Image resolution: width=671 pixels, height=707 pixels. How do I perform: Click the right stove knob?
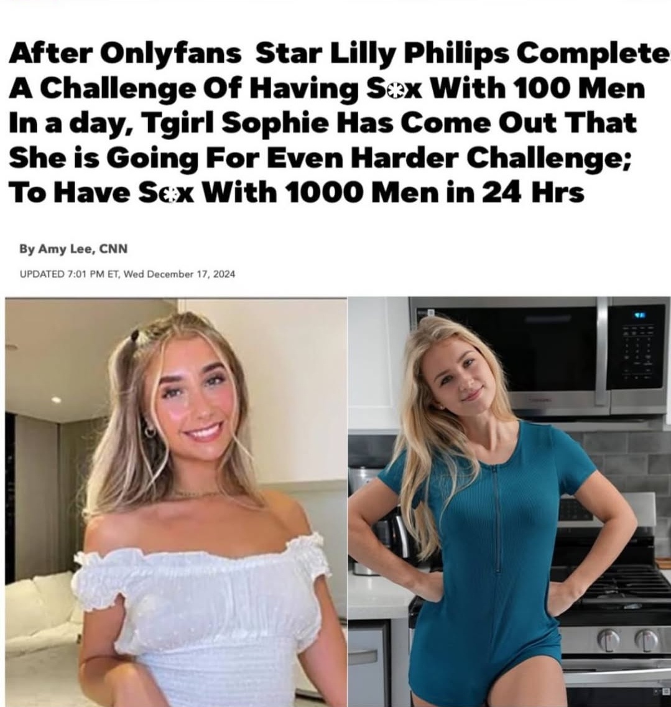tap(646, 641)
